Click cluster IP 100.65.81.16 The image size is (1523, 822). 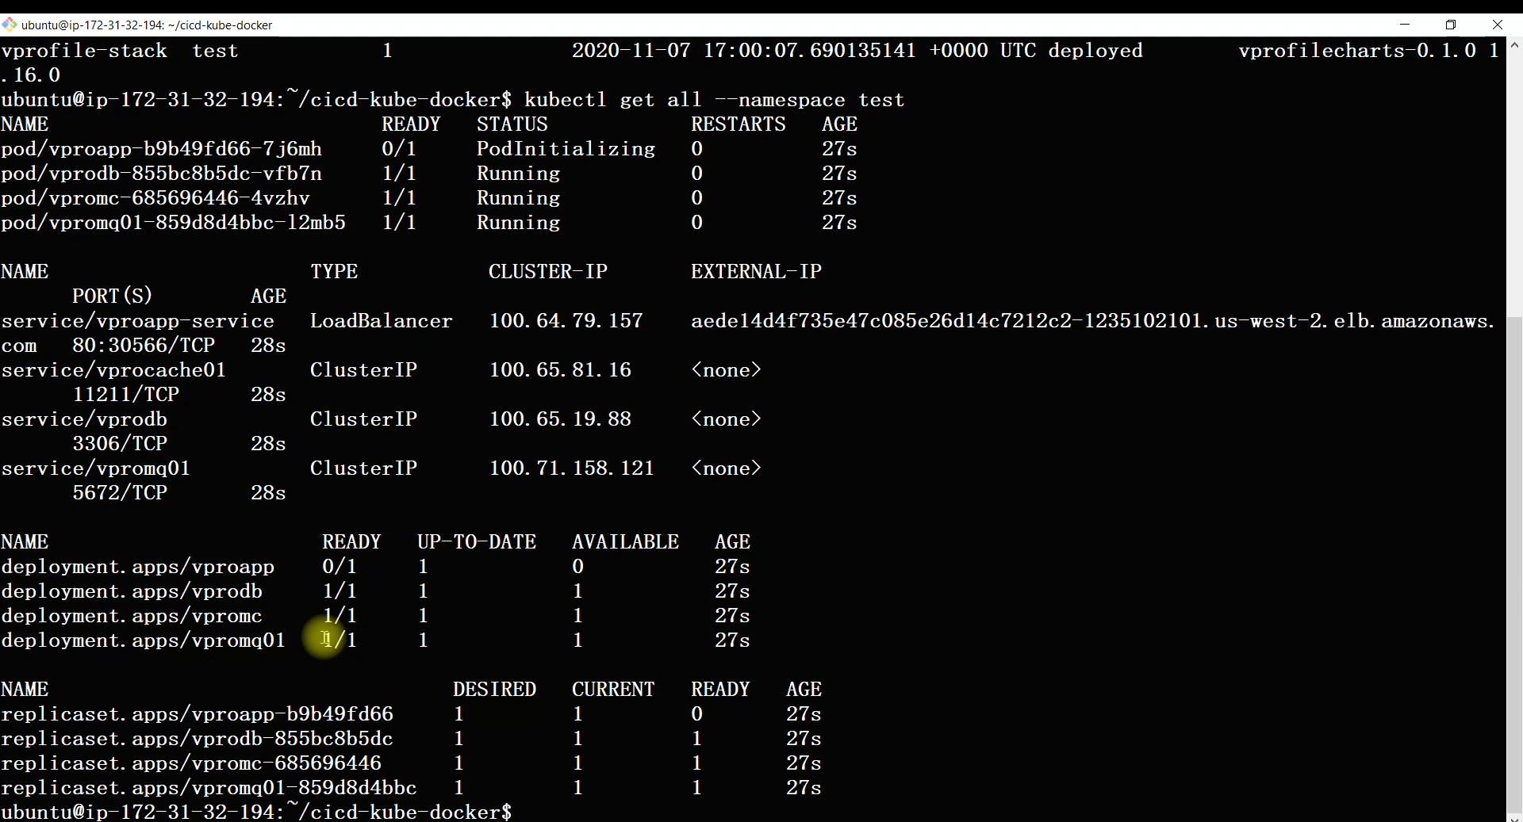click(560, 370)
